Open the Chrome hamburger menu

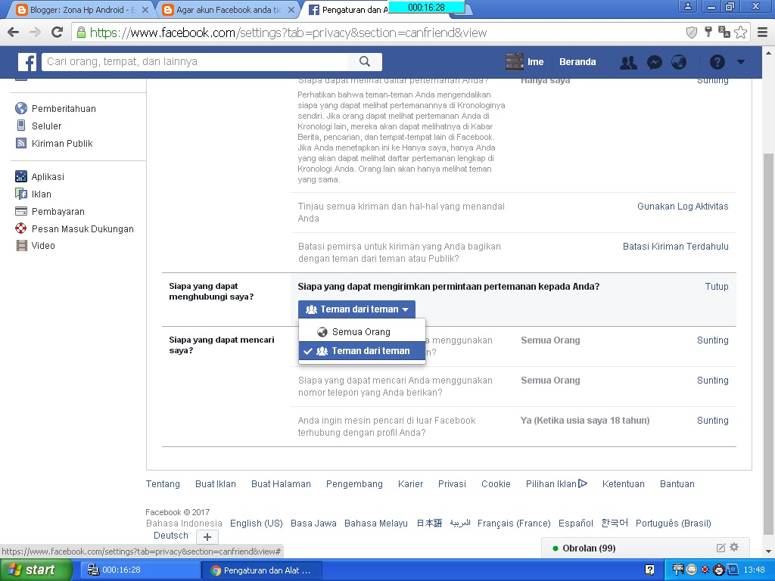pyautogui.click(x=762, y=33)
